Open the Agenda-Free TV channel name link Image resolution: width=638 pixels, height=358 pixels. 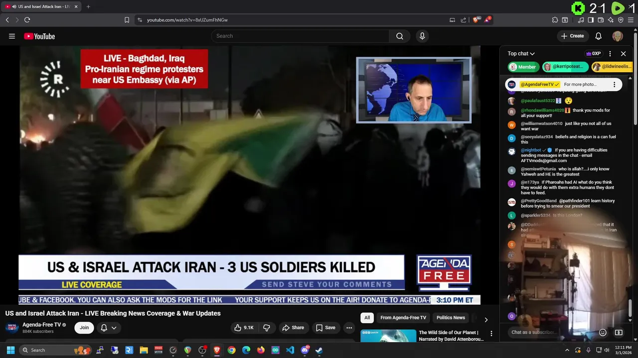pyautogui.click(x=41, y=325)
